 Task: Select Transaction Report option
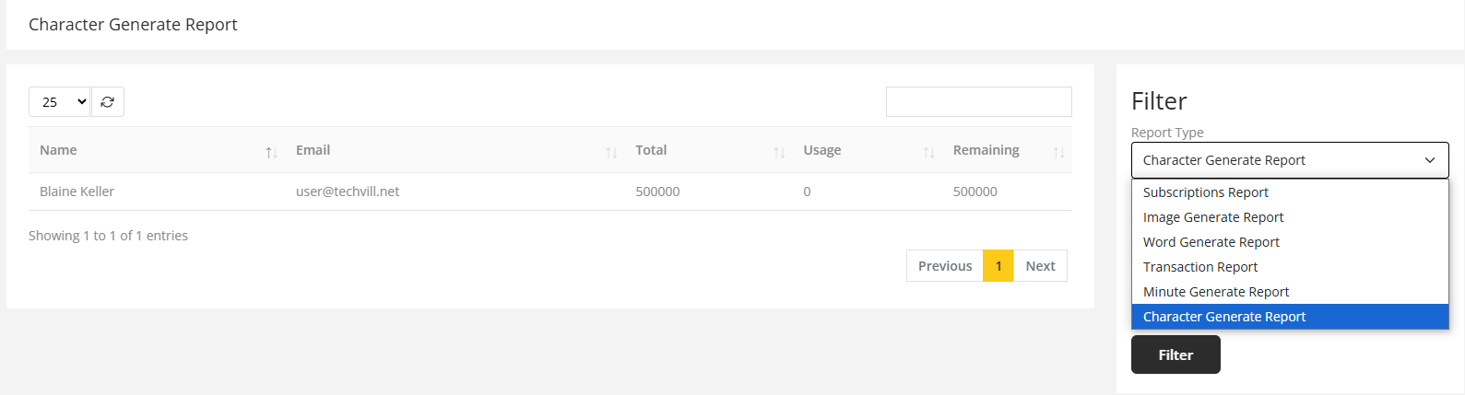tap(1199, 267)
